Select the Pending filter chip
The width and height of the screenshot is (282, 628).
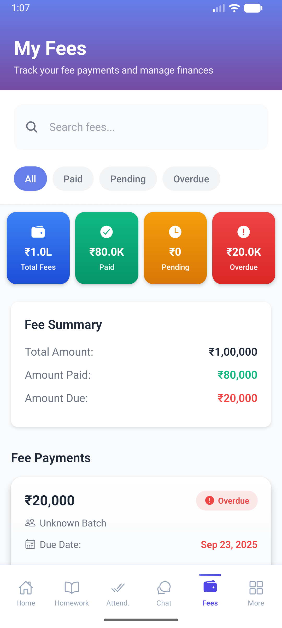(128, 178)
